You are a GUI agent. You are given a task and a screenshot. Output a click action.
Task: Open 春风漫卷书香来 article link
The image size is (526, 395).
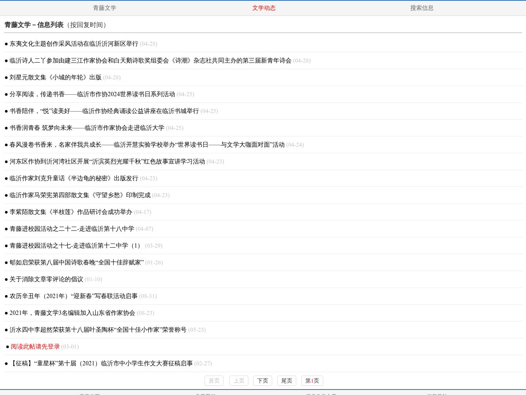point(147,144)
